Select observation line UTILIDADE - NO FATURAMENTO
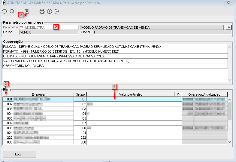236x162 pixels. (115, 56)
